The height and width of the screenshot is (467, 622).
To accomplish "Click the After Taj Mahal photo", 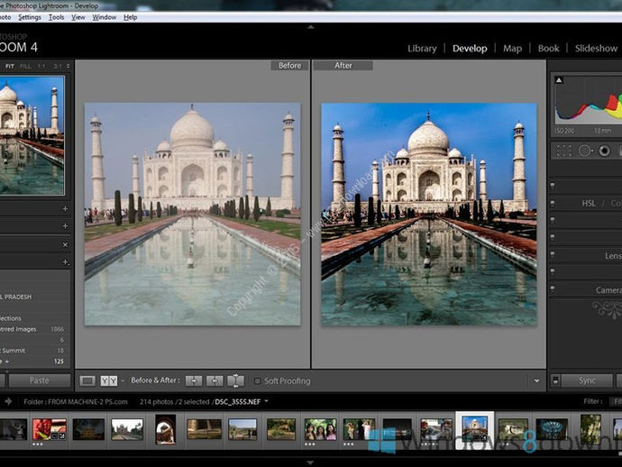I will coord(429,215).
